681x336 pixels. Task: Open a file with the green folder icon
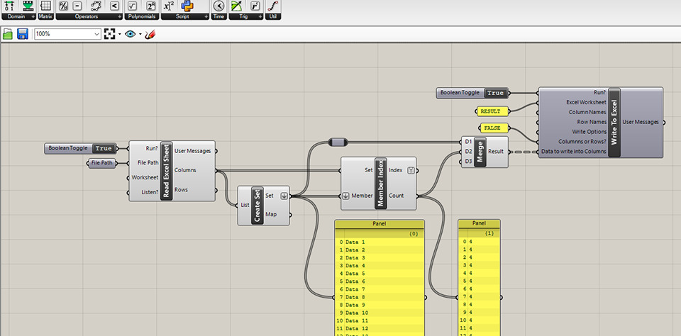coord(7,34)
